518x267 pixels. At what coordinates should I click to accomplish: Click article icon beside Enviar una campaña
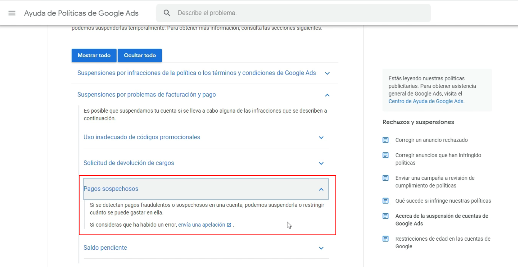click(x=386, y=178)
